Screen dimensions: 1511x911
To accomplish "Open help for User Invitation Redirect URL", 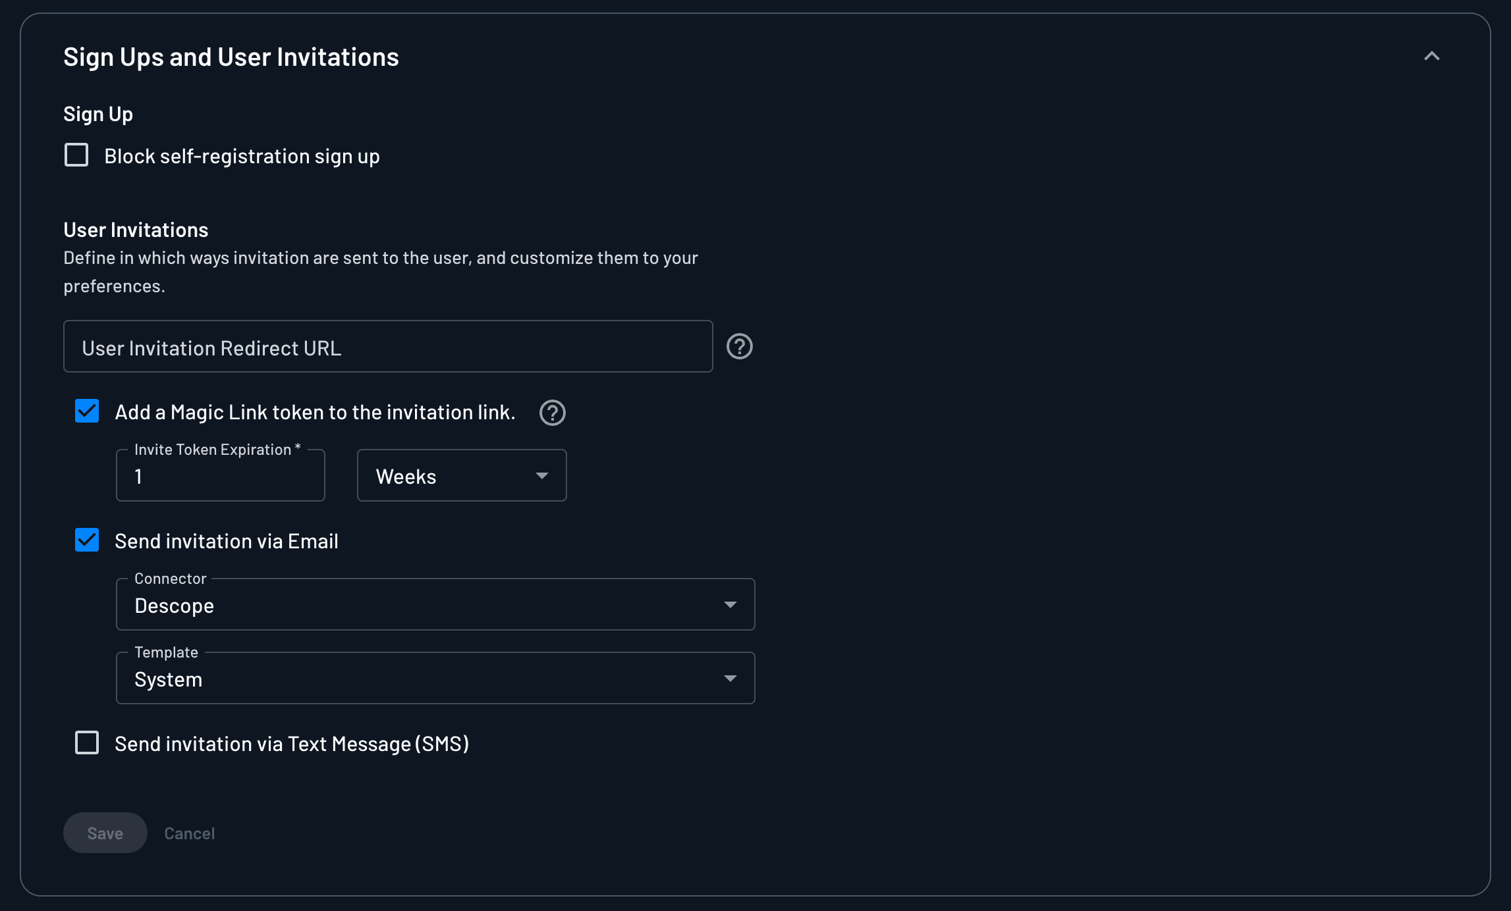I will pyautogui.click(x=739, y=347).
